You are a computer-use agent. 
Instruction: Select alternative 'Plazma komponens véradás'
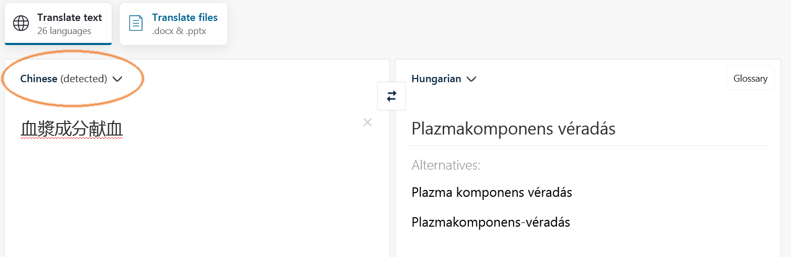(x=492, y=192)
